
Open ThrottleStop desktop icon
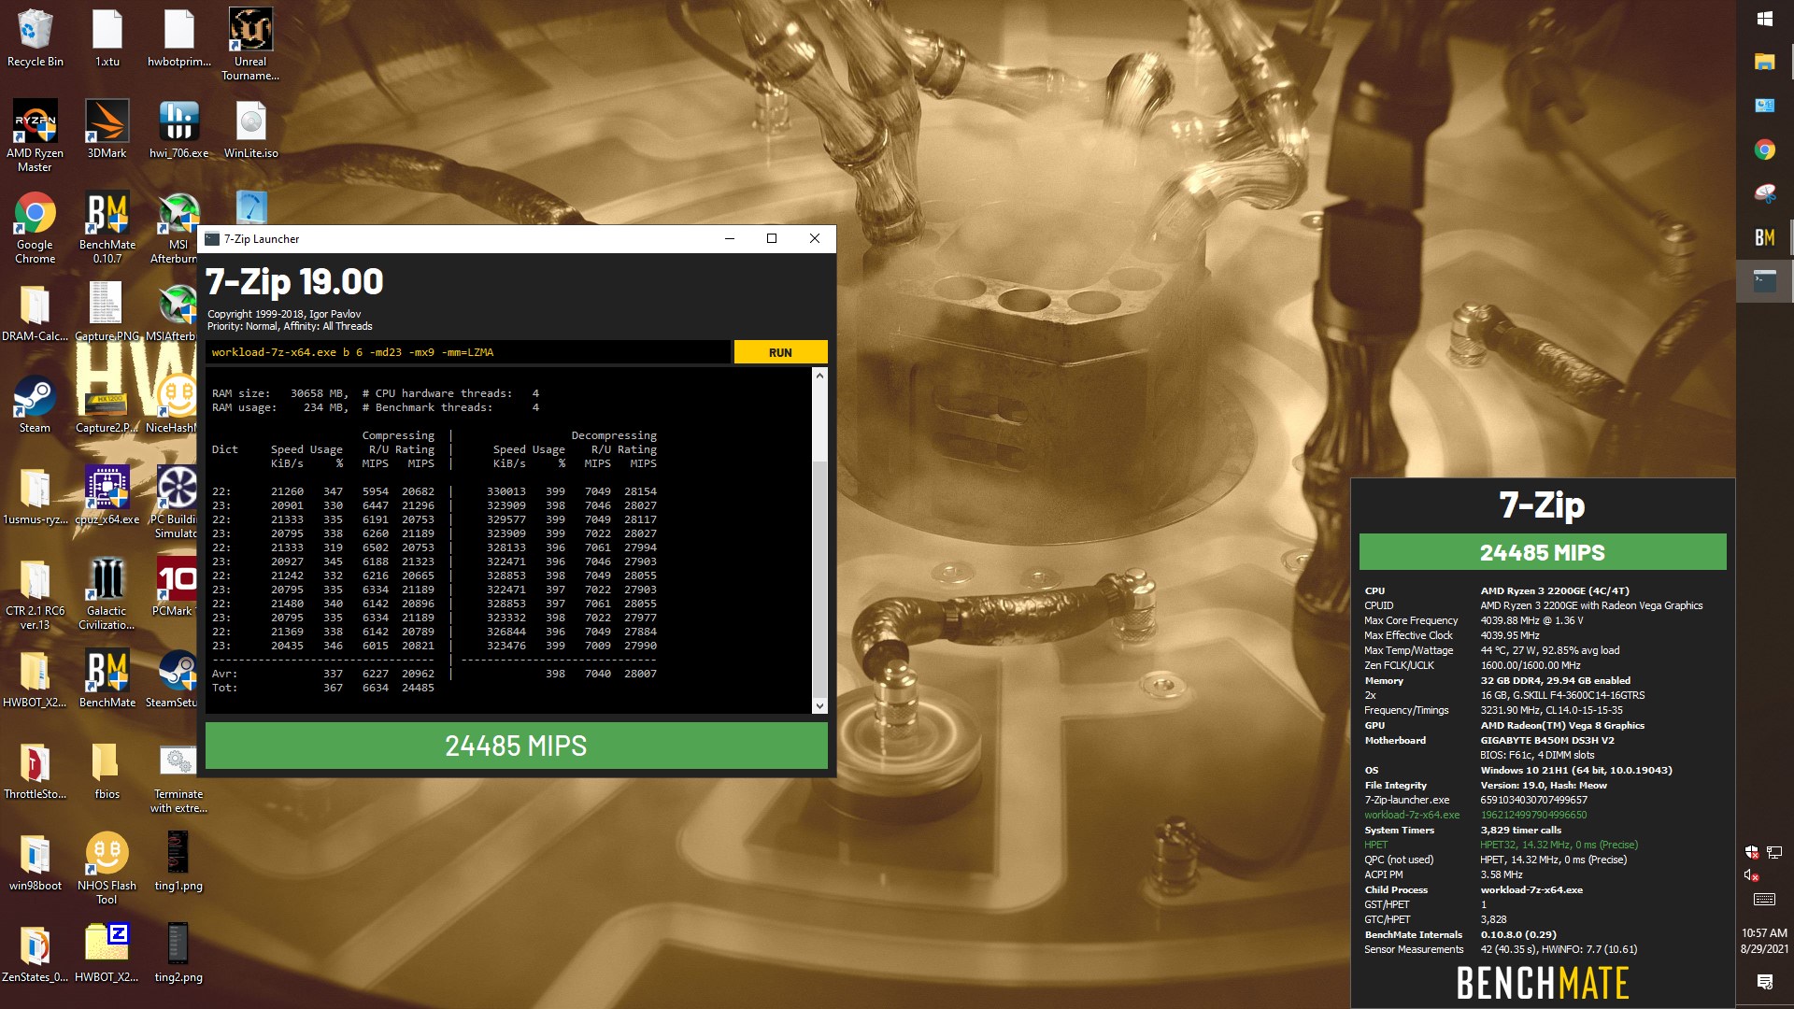point(36,771)
